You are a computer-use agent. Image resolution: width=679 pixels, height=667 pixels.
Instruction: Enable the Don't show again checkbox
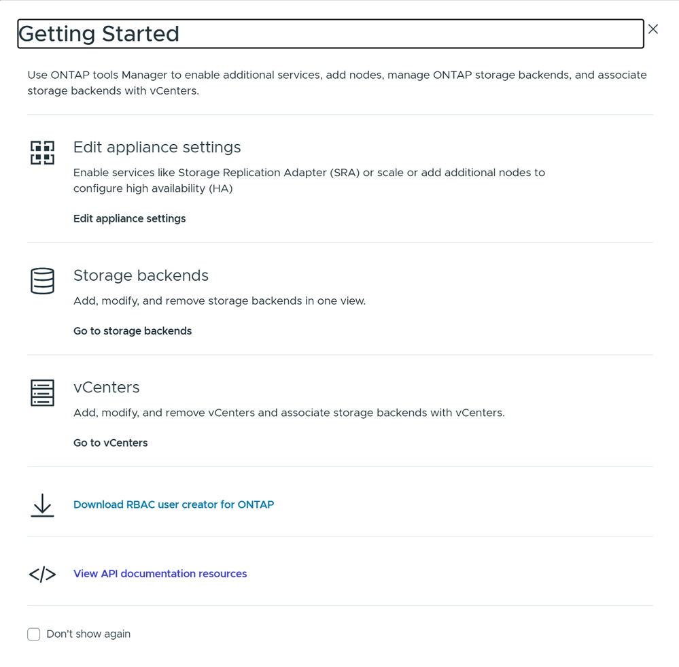tap(33, 634)
